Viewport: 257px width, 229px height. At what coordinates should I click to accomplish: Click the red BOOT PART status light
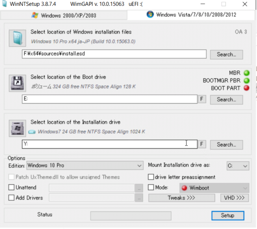tap(246, 88)
